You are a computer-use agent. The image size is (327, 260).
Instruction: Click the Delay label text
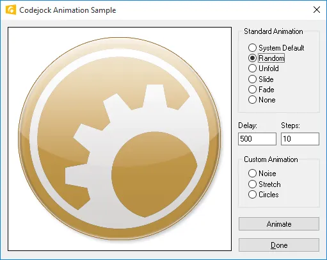248,126
